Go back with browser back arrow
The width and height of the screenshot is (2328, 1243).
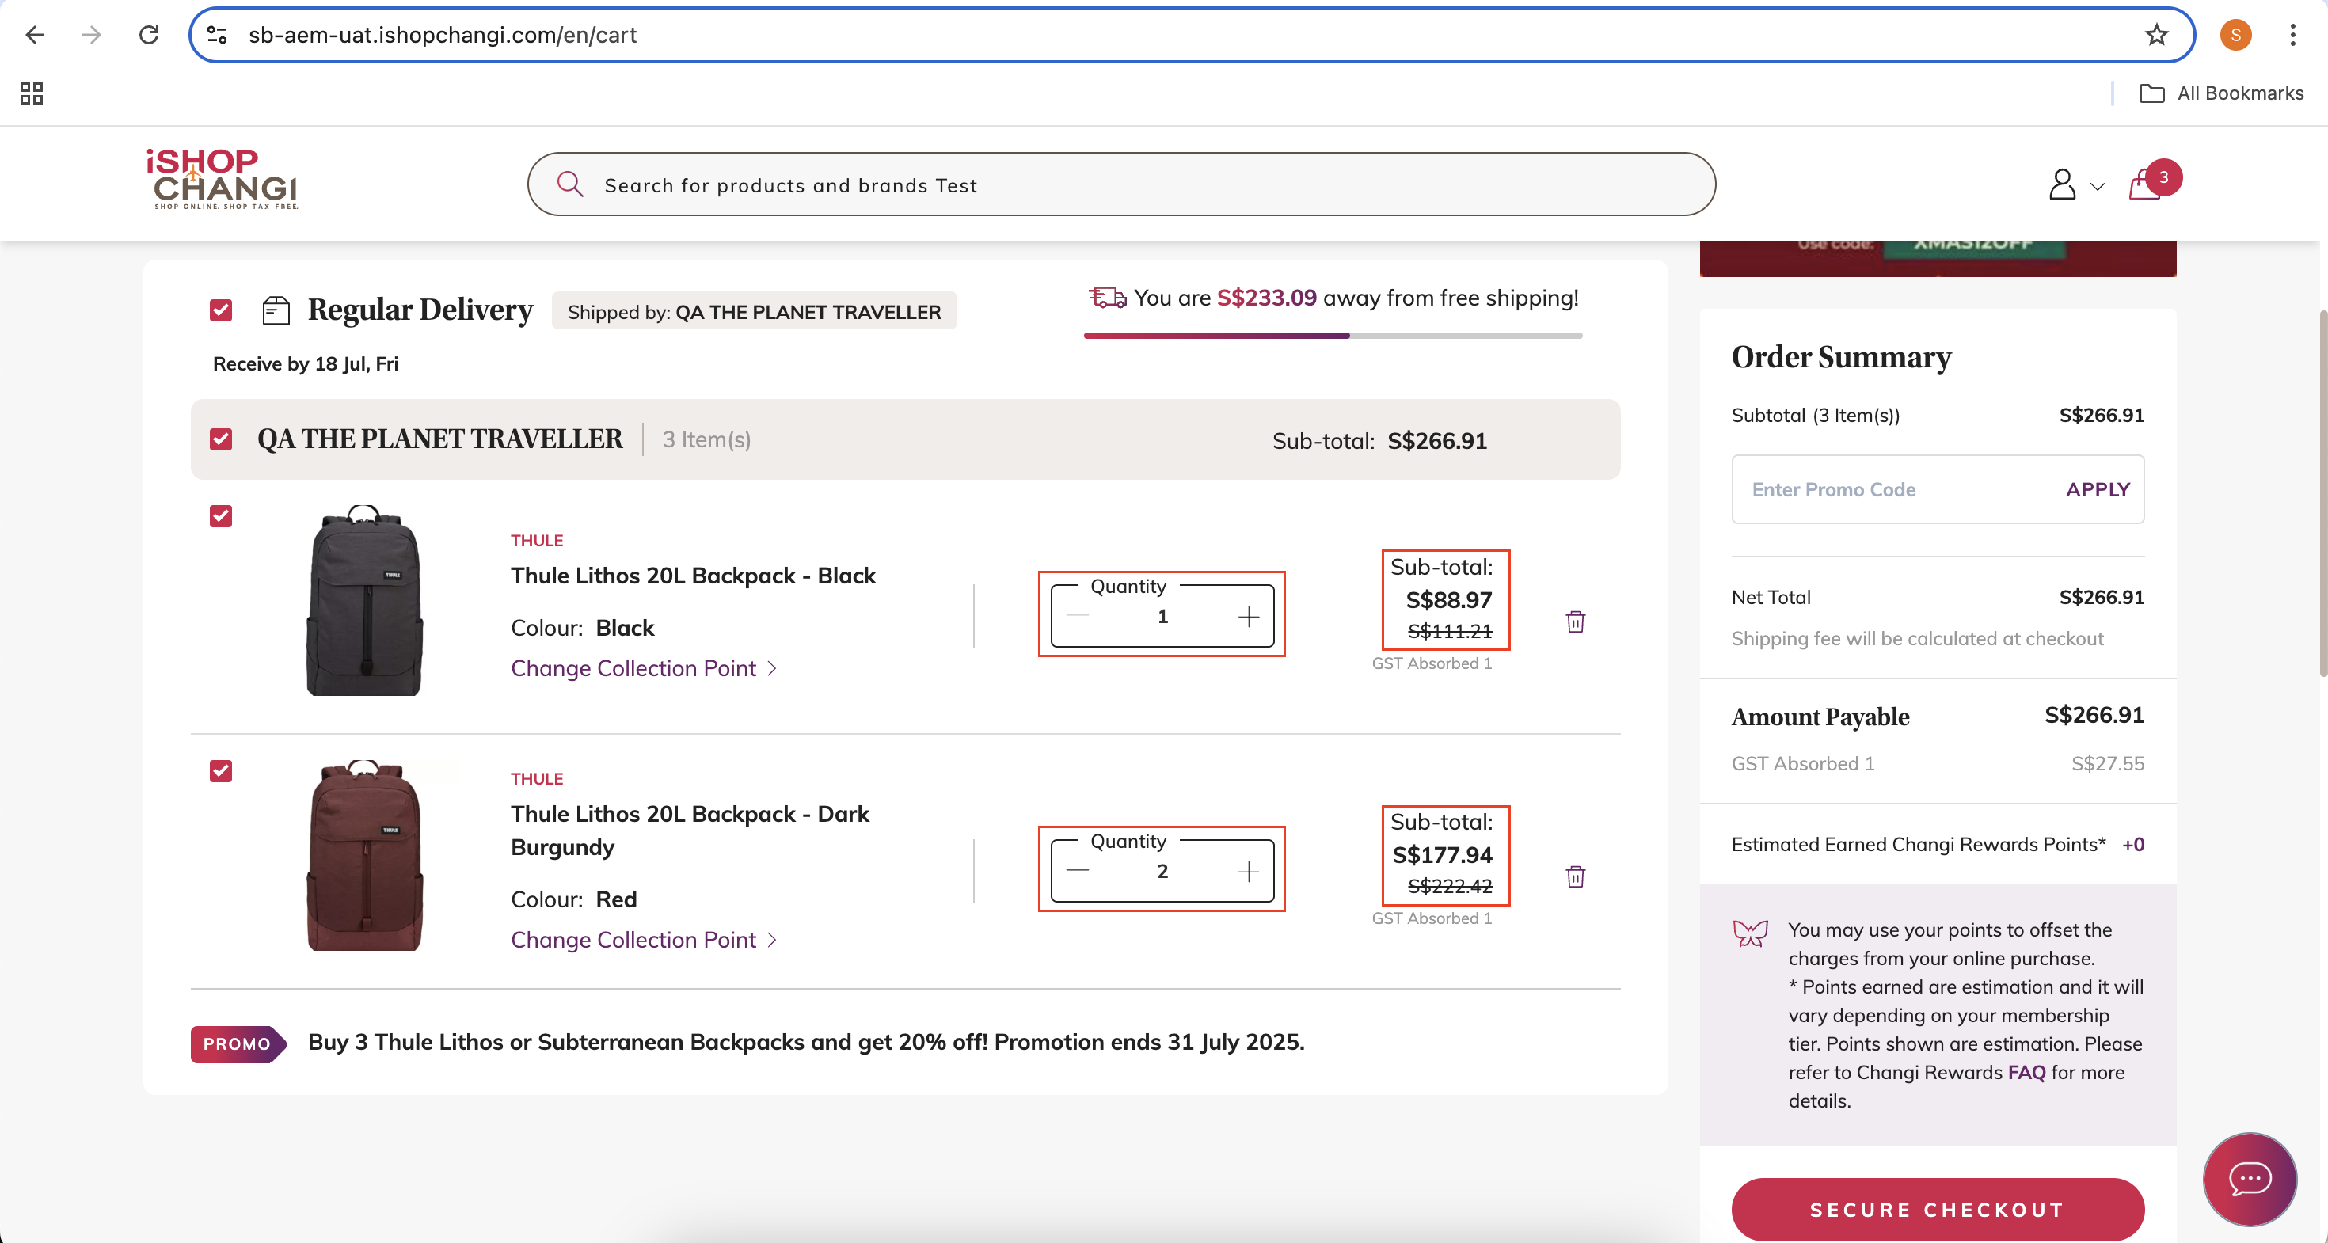[34, 34]
